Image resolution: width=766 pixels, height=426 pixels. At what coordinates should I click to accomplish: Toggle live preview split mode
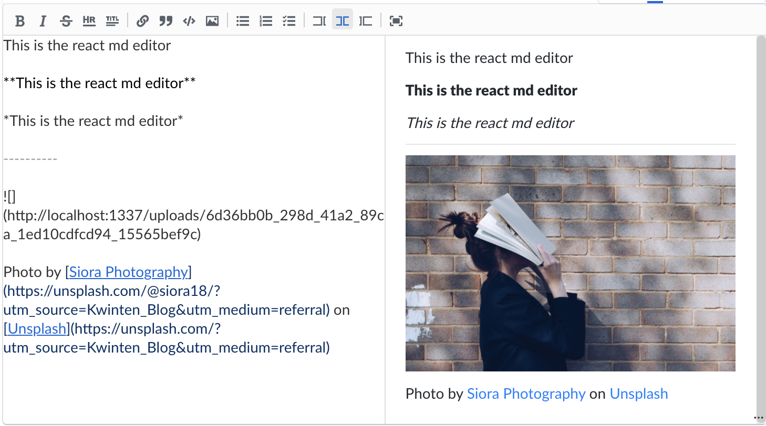click(x=342, y=21)
